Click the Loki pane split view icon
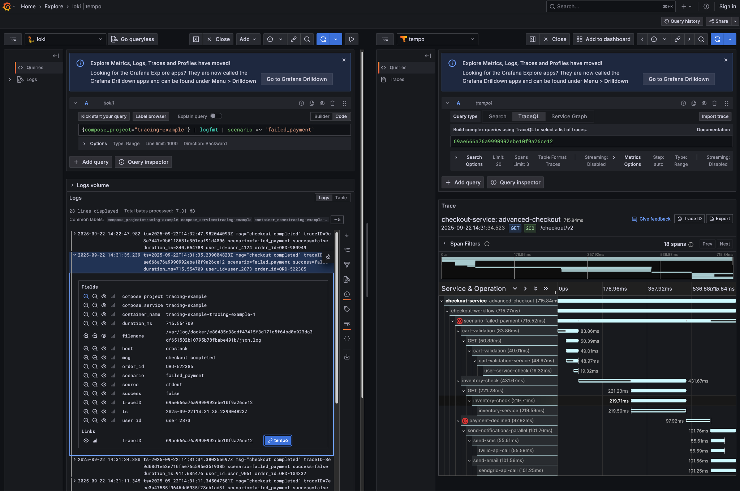 pyautogui.click(x=196, y=39)
